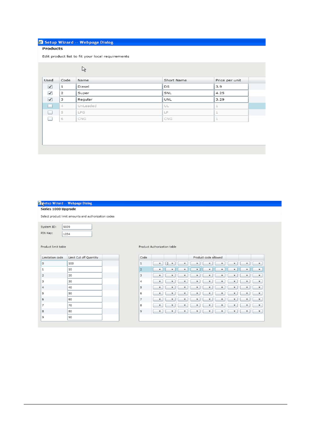Edit the Super price field 4.25
This screenshot has width=333, height=431.
(x=231, y=93)
